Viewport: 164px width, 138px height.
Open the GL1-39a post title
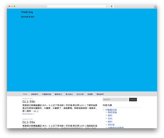pyautogui.click(x=29, y=122)
